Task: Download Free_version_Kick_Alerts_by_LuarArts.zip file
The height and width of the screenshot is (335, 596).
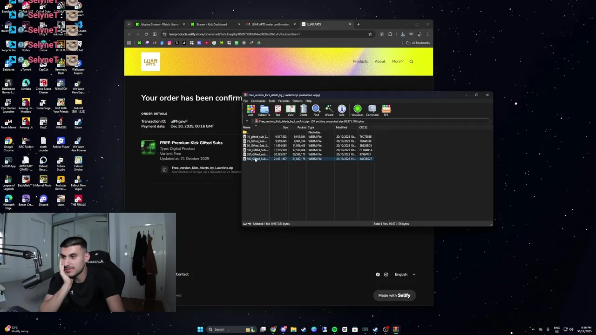Action: coord(202,168)
